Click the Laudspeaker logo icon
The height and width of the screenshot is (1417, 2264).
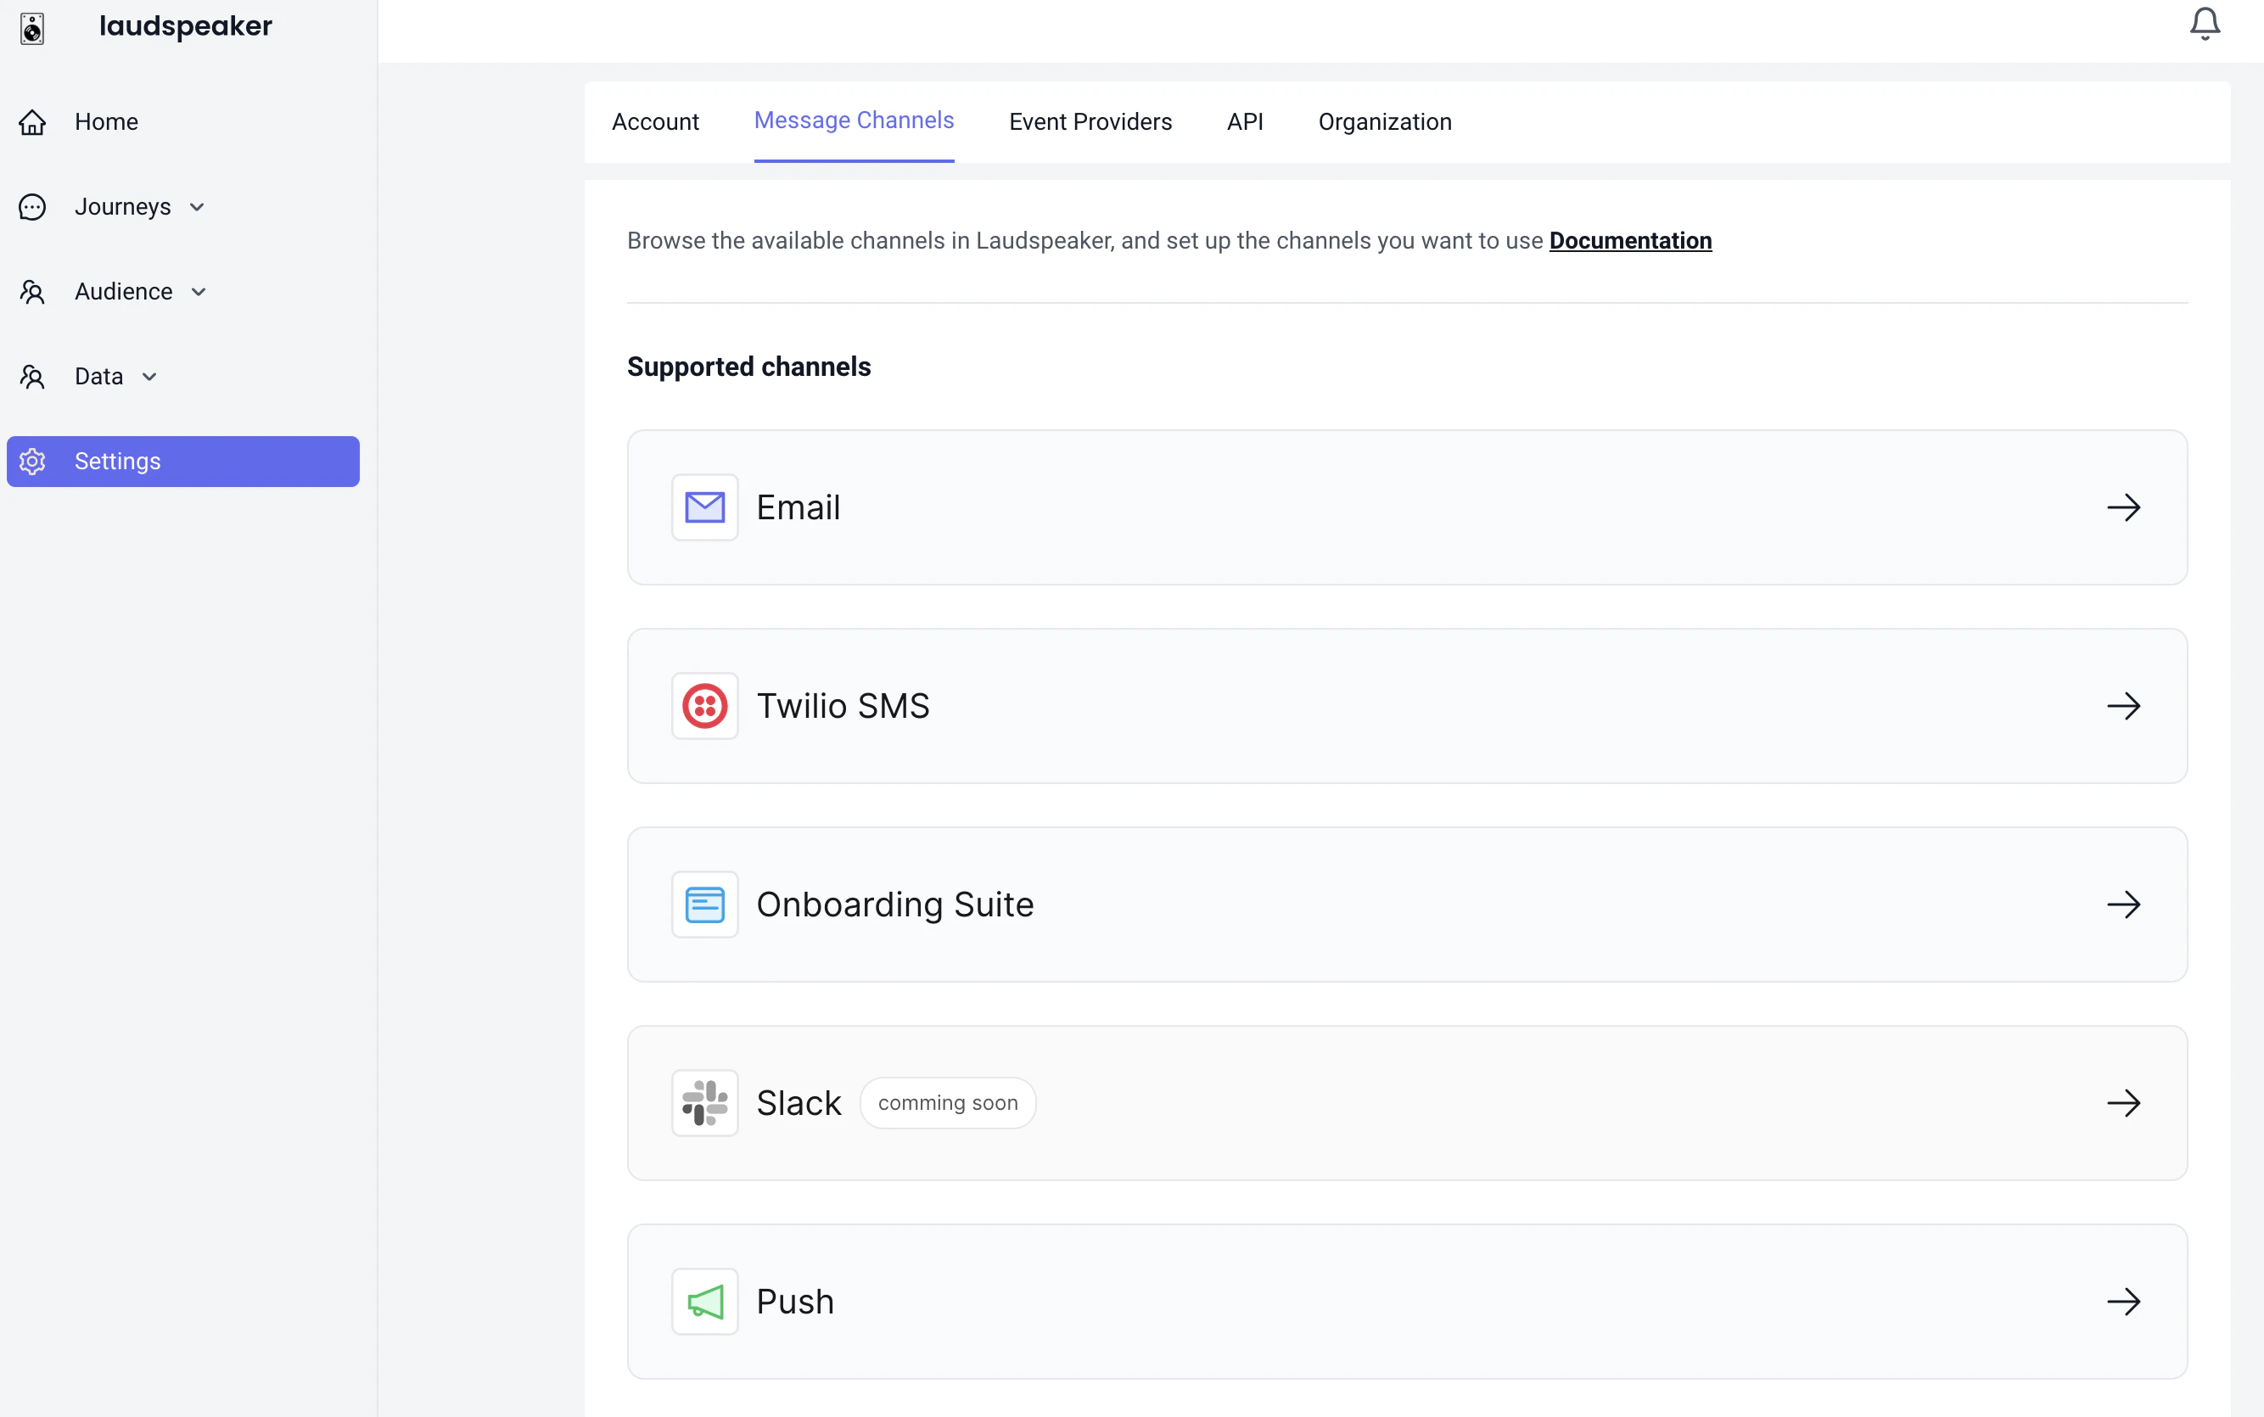(33, 28)
